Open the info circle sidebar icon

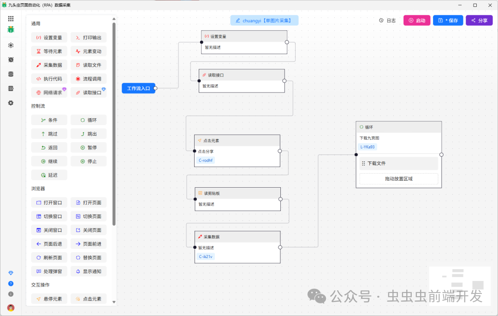point(11,294)
